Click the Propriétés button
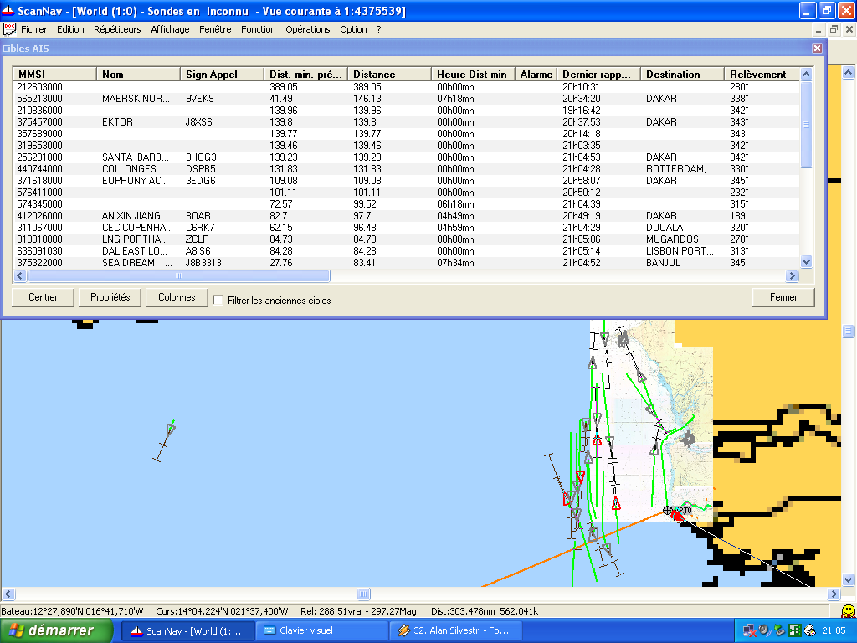This screenshot has height=643, width=857. click(110, 297)
